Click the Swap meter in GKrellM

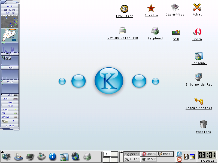(x=10, y=106)
